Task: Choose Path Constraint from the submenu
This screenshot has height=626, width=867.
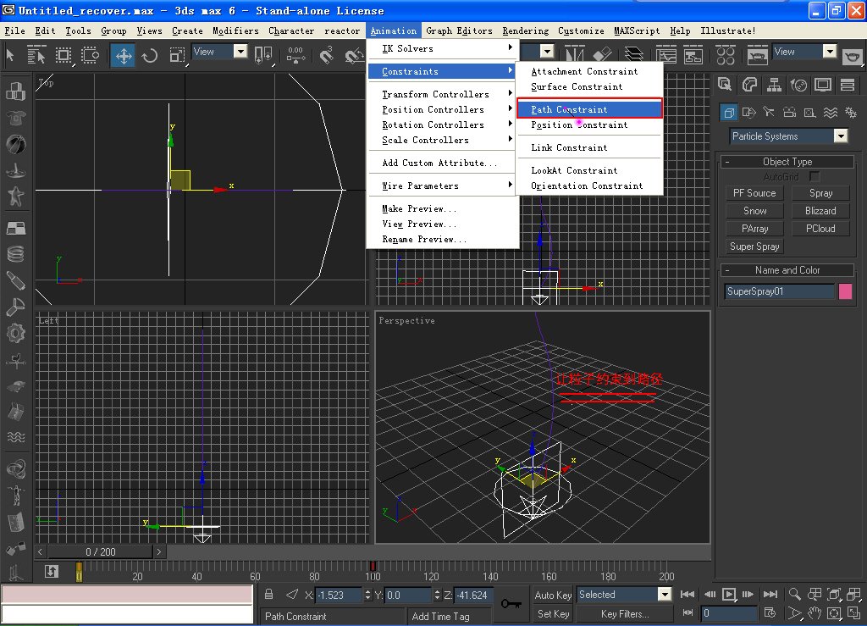Action: pyautogui.click(x=589, y=109)
